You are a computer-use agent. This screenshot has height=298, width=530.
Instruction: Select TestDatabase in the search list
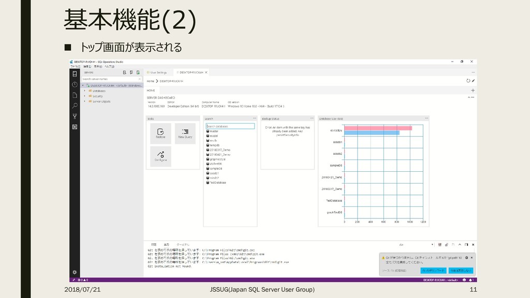pyautogui.click(x=216, y=183)
